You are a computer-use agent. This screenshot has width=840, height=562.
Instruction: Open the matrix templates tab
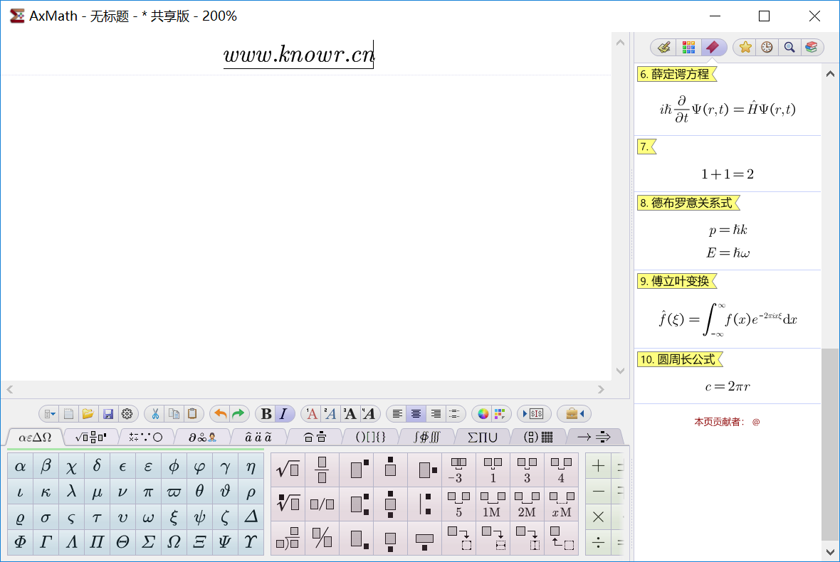click(538, 438)
